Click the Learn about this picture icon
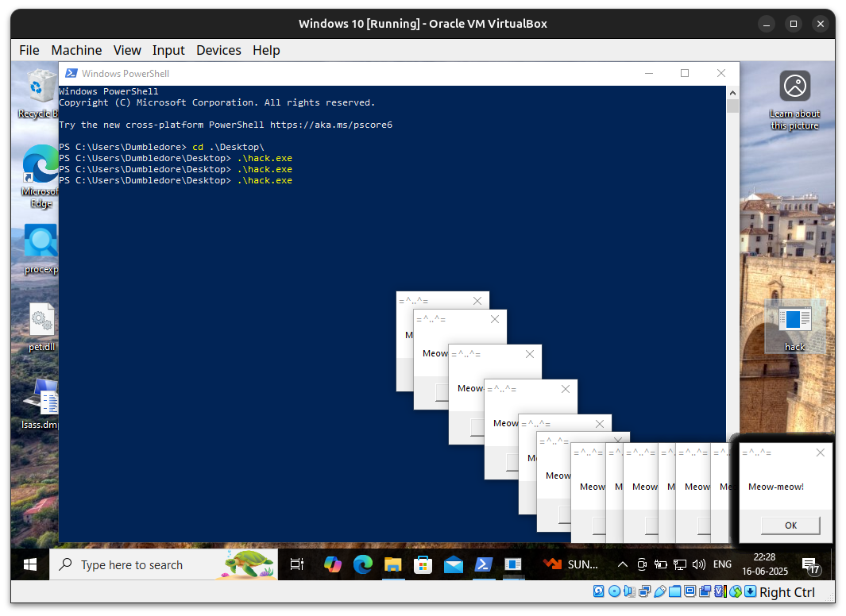 click(794, 101)
